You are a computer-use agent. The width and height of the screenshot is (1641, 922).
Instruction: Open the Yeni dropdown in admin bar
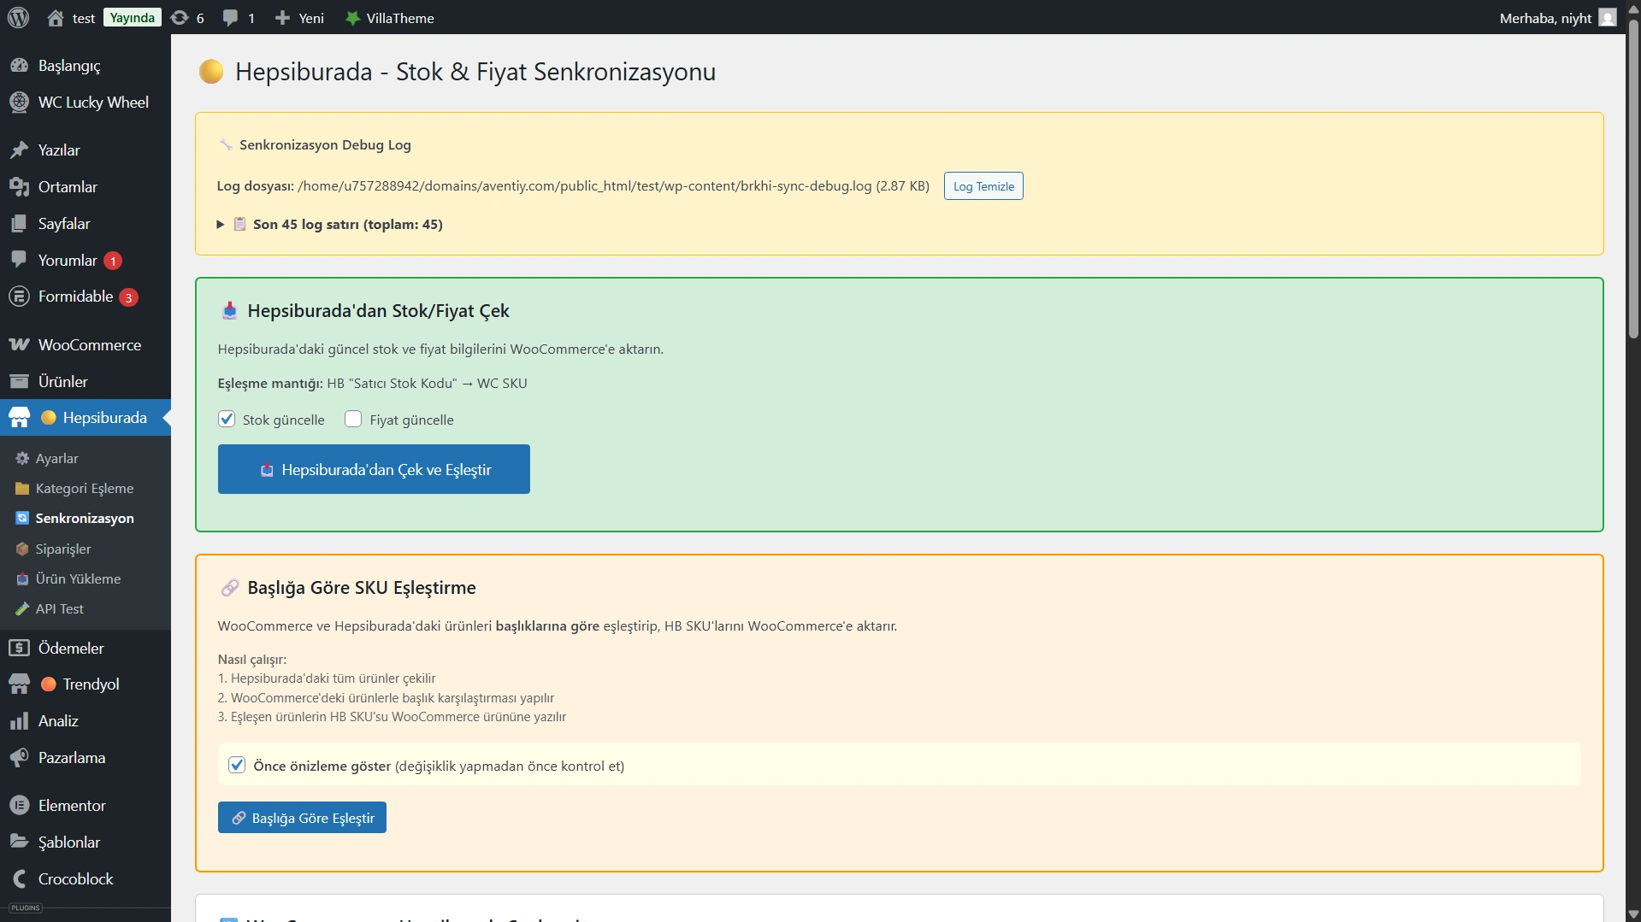coord(300,18)
